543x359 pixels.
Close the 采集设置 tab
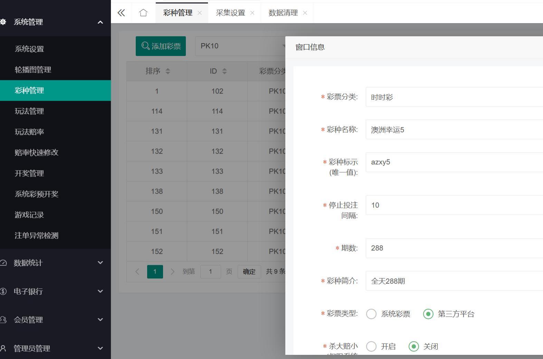[x=252, y=13]
